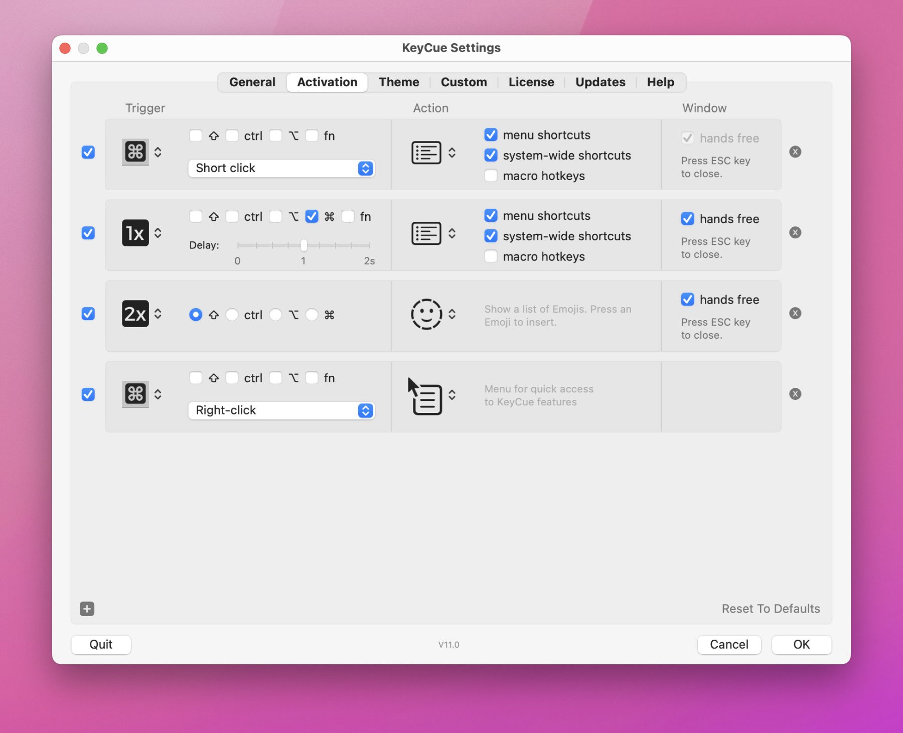This screenshot has height=733, width=903.
Task: Remove the emoji trigger row
Action: point(795,314)
